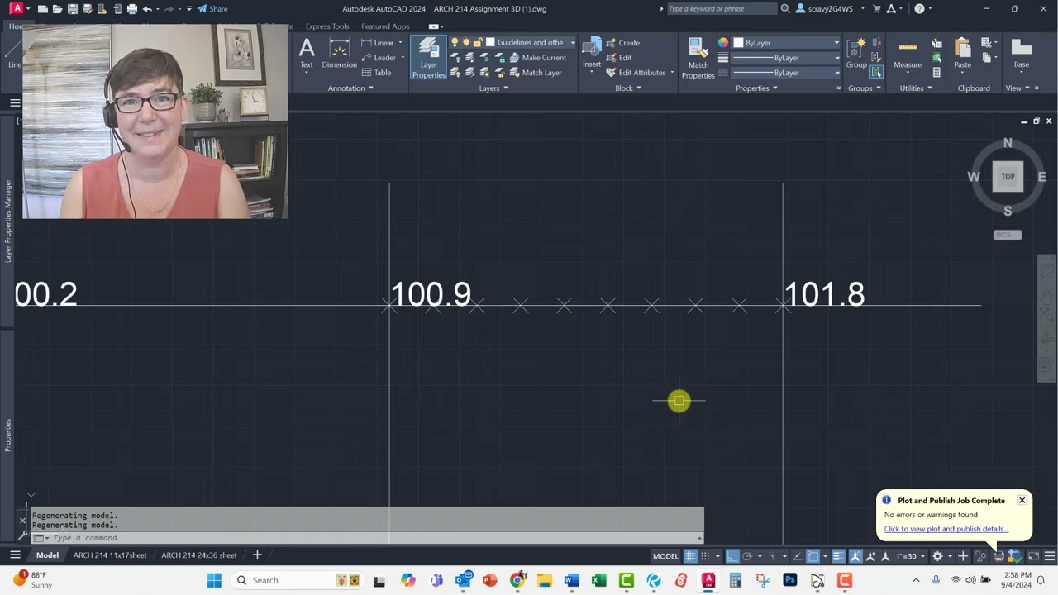
Task: Expand the Block panel
Action: coord(628,88)
